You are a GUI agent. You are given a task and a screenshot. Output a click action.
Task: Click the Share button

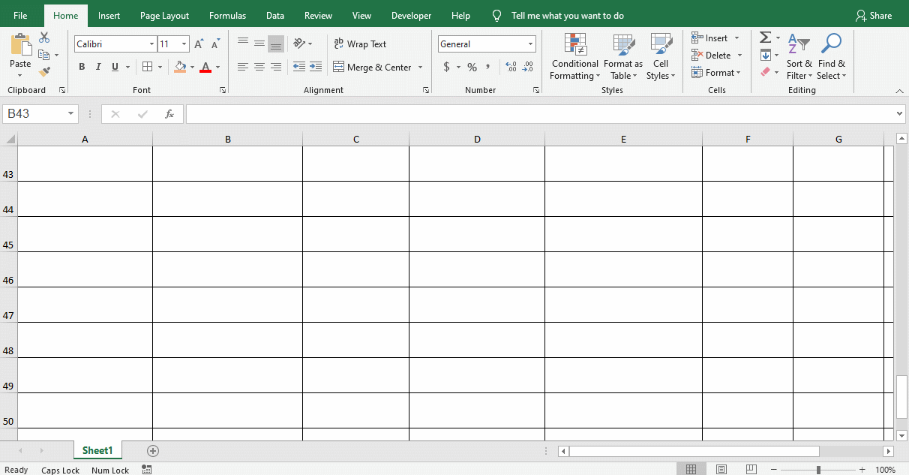point(874,16)
